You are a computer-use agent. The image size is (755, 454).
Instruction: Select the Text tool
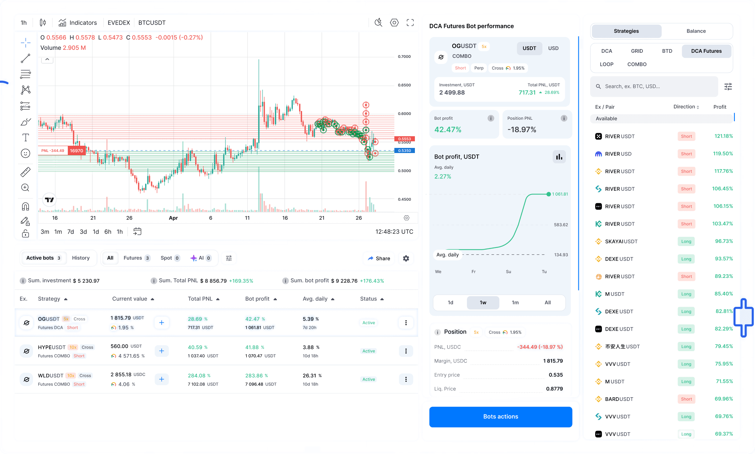26,137
